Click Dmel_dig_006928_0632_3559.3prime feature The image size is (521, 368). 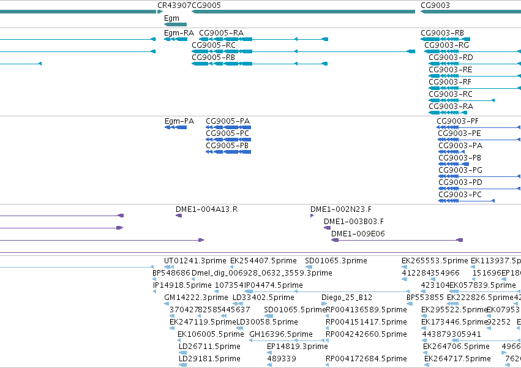193,279
